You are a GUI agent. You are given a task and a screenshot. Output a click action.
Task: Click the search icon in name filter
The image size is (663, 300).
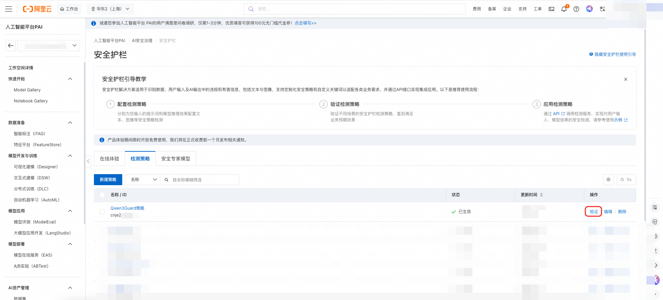[x=166, y=180]
